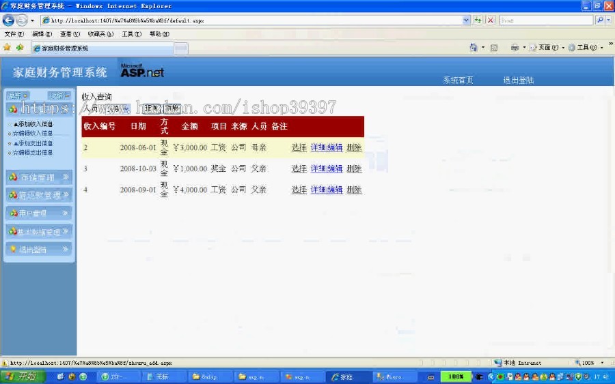
Task: Click the 收缩 collapse-all sidebar button
Action: click(59, 95)
